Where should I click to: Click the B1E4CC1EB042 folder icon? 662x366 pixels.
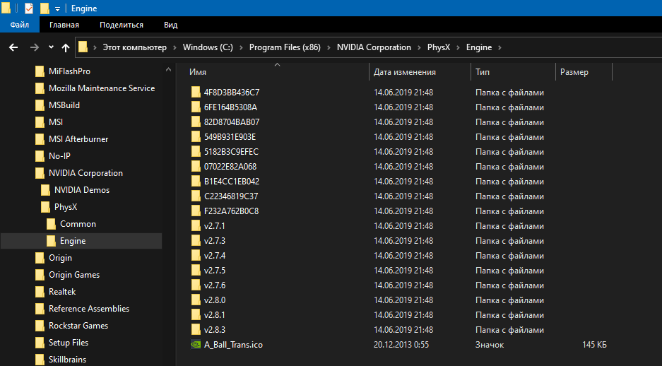(x=196, y=181)
